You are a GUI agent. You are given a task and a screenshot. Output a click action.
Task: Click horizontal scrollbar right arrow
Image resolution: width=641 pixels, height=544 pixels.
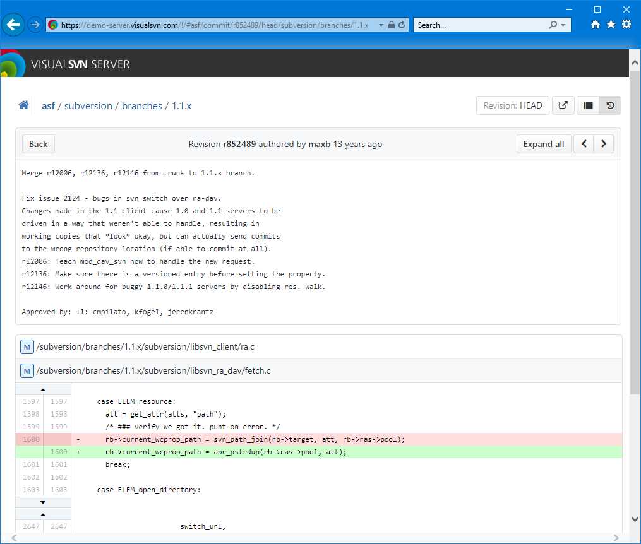pyautogui.click(x=616, y=538)
